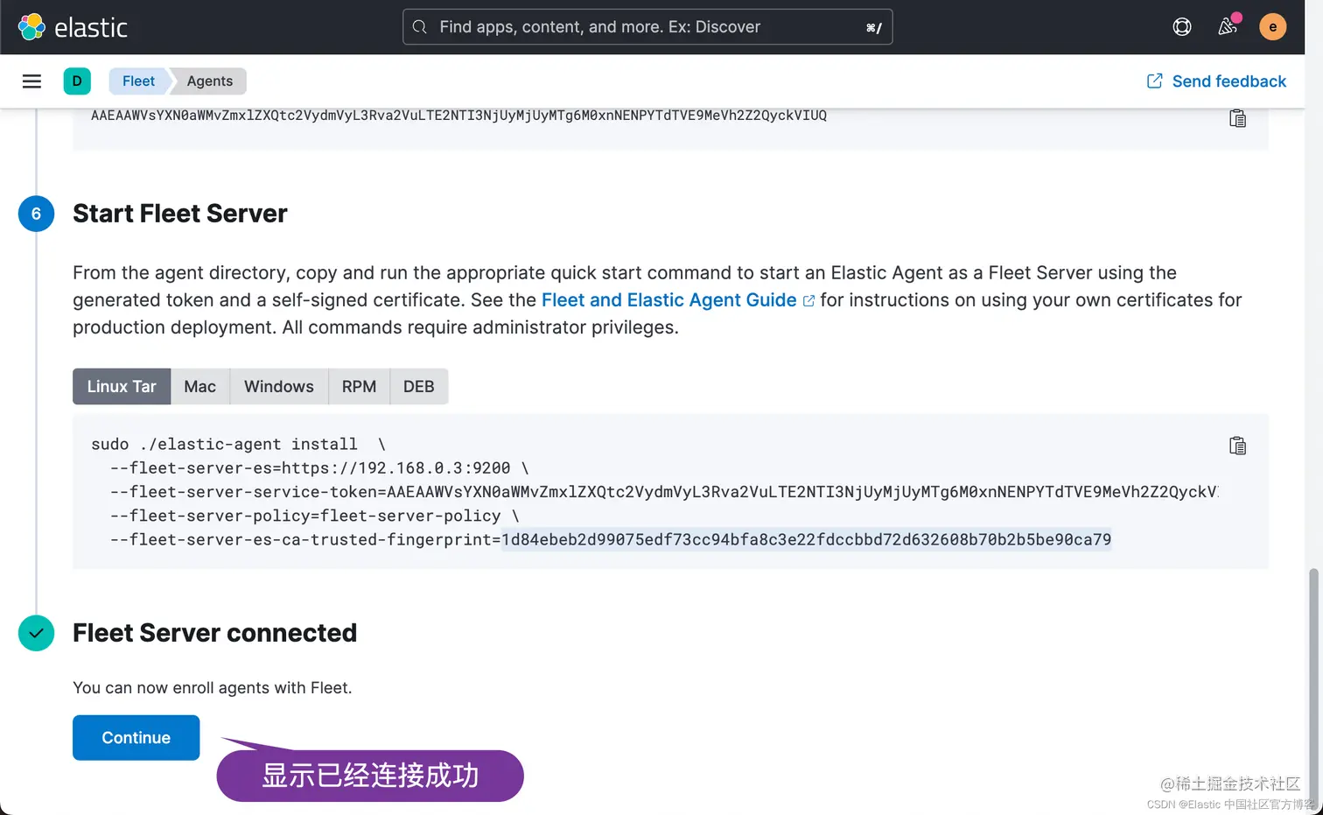Click the search magnifier icon
The width and height of the screenshot is (1323, 815).
coord(420,27)
